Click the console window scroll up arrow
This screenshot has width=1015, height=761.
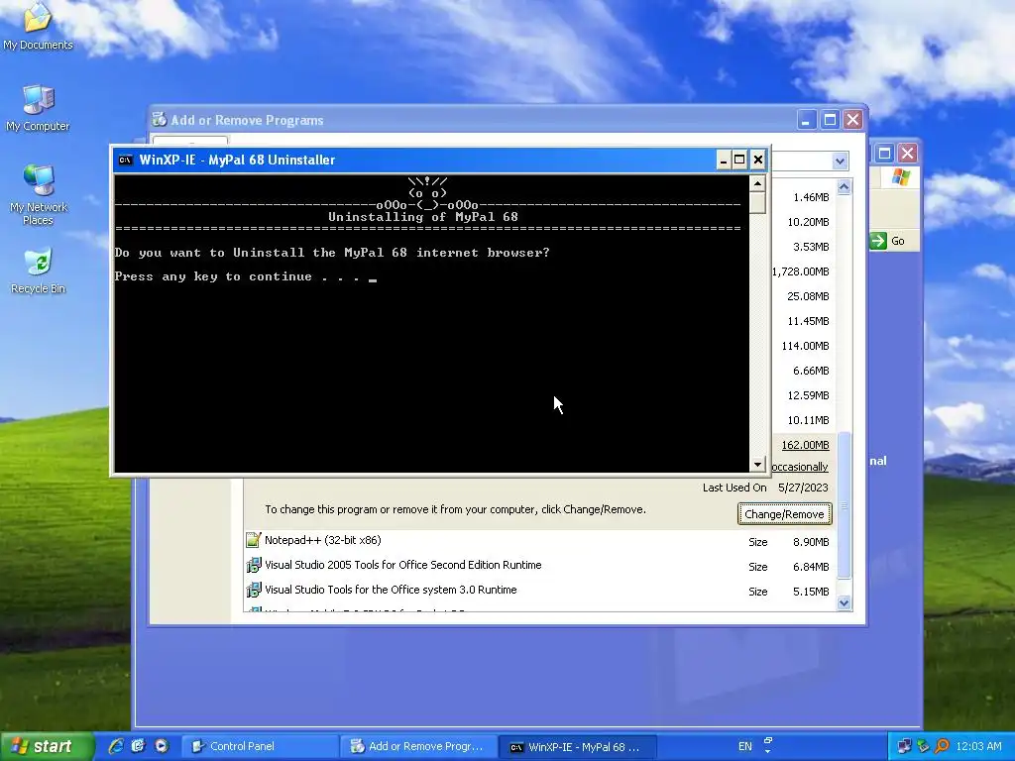(757, 183)
